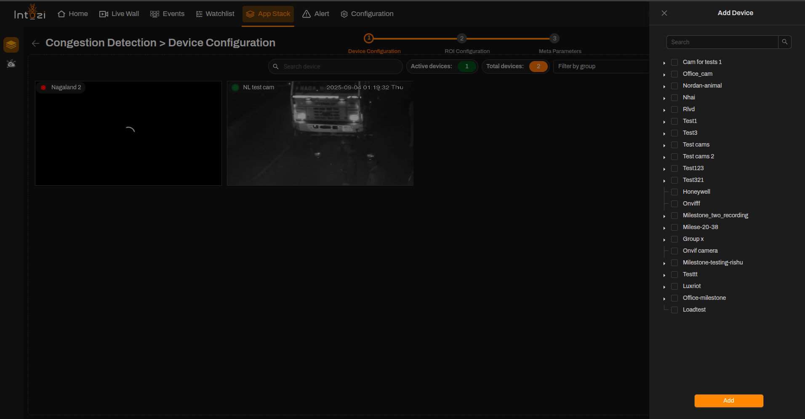This screenshot has height=419, width=805.
Task: Check the Honeywell checkbox
Action: 674,192
